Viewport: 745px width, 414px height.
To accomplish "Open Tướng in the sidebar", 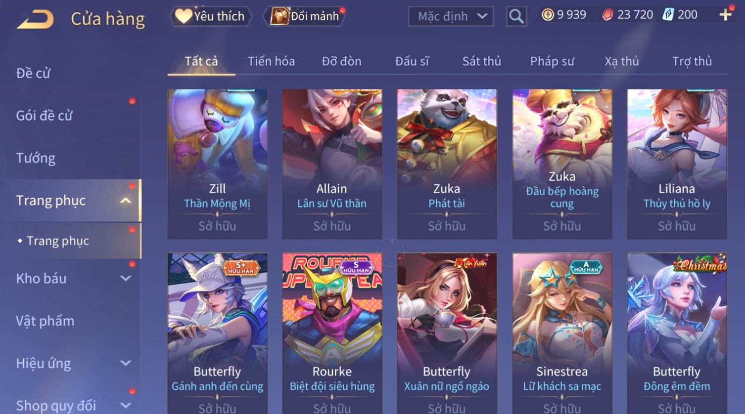I will pyautogui.click(x=36, y=158).
